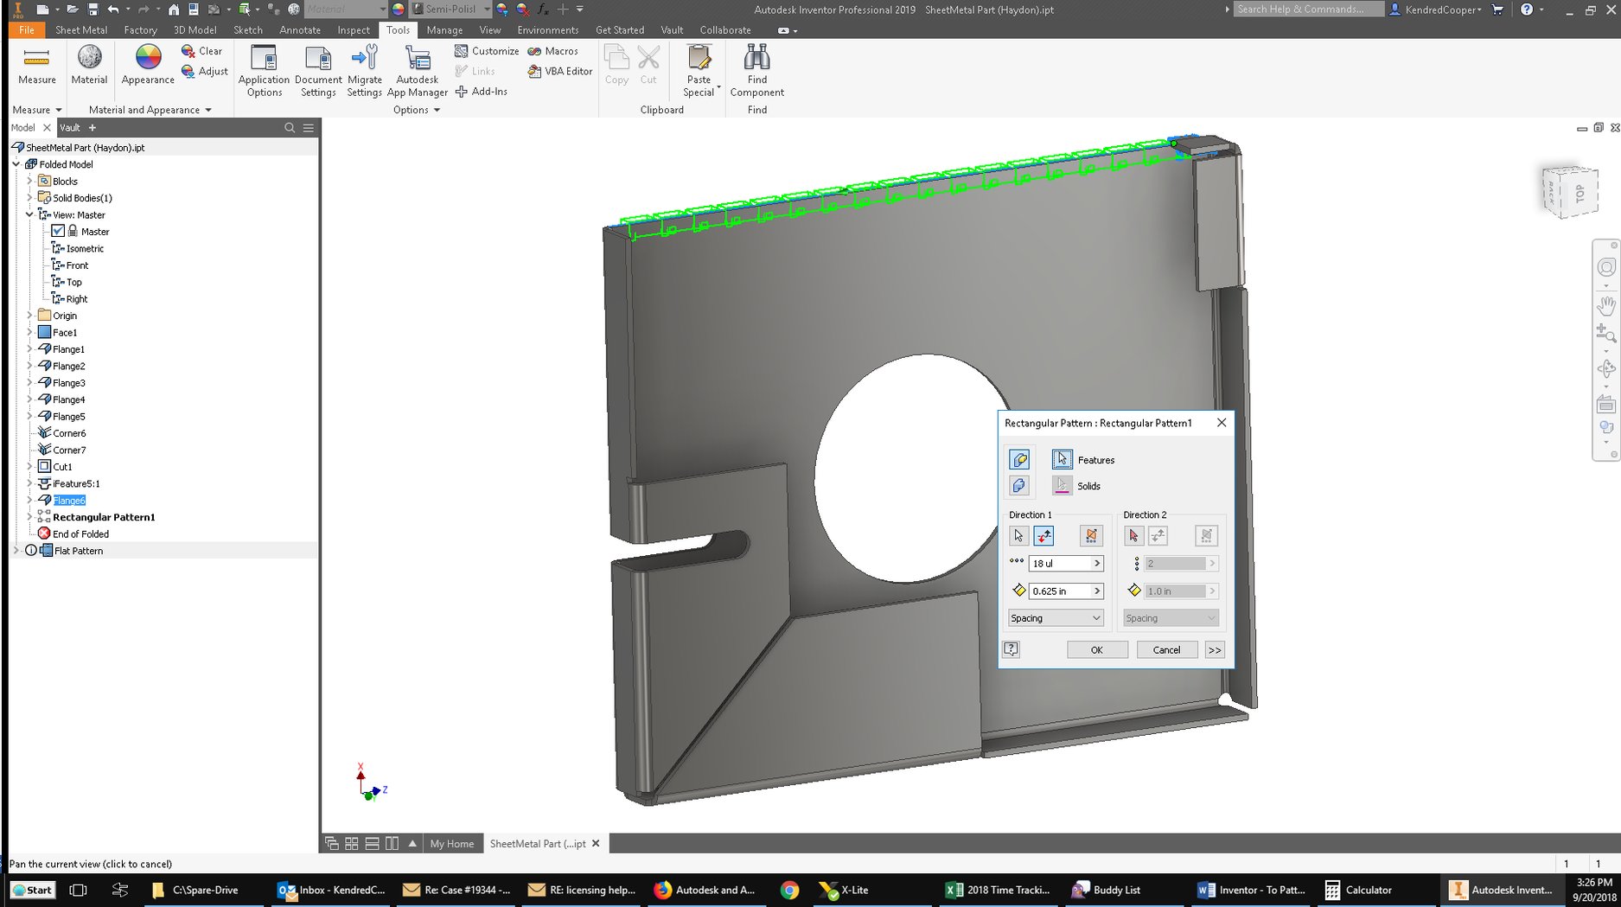This screenshot has height=907, width=1621.
Task: Expand the Flange6 tree node
Action: coord(29,500)
